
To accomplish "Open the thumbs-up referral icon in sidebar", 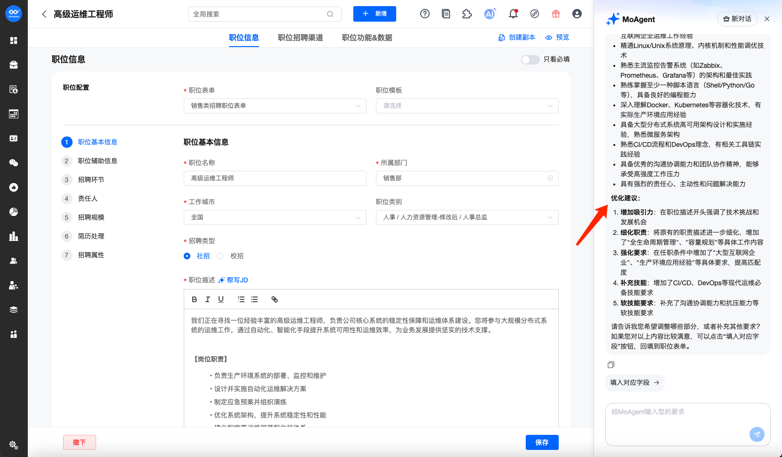I will click(14, 187).
